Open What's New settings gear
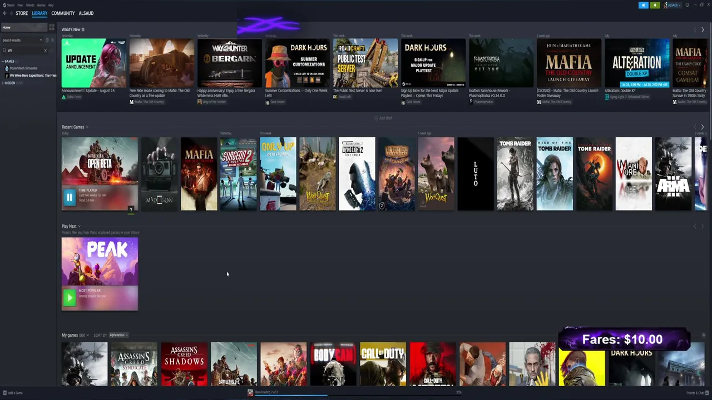The width and height of the screenshot is (712, 400). [x=83, y=29]
